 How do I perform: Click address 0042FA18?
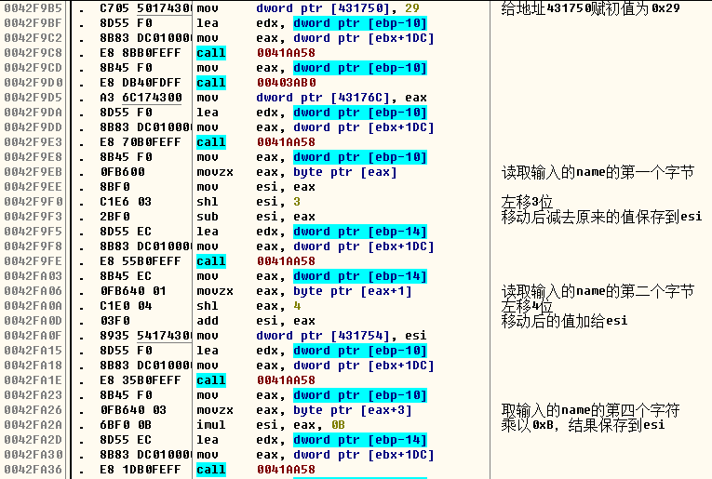(33, 366)
